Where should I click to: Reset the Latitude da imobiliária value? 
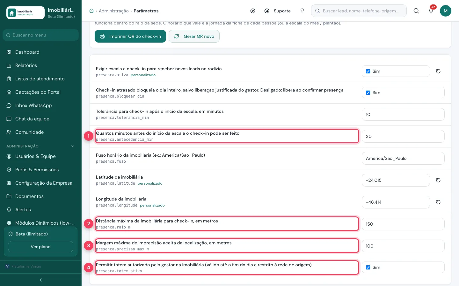coord(438,180)
